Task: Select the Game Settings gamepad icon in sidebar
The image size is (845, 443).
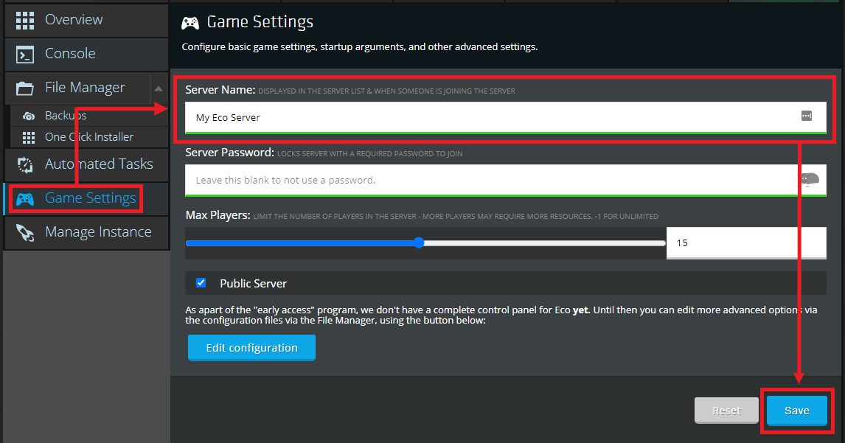Action: click(26, 198)
